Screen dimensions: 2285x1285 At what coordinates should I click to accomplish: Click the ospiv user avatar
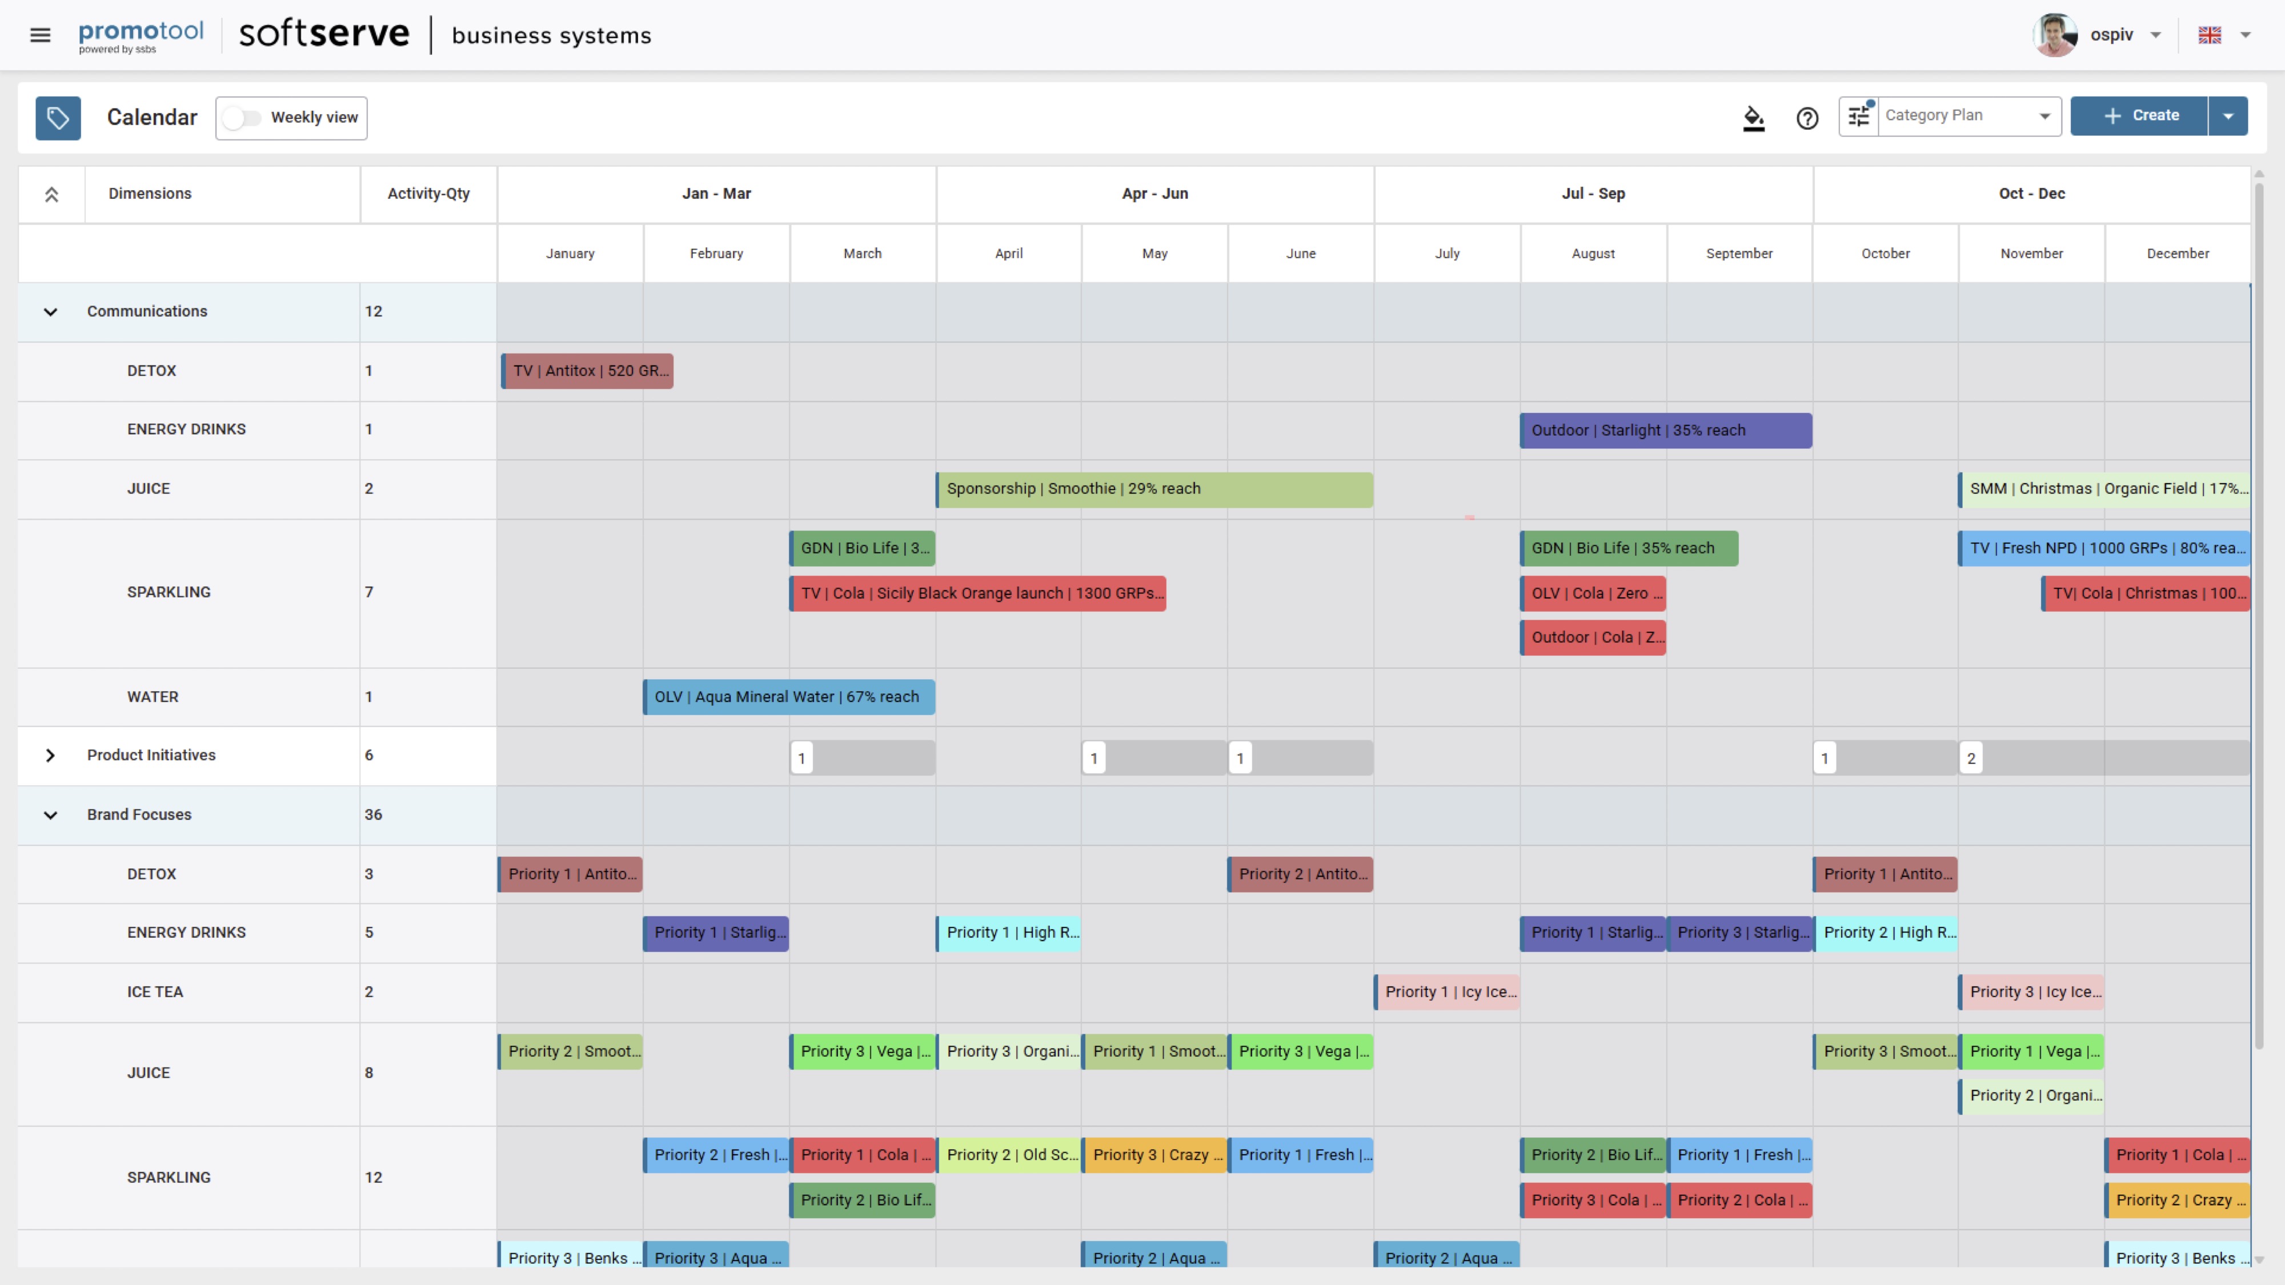[x=2055, y=35]
